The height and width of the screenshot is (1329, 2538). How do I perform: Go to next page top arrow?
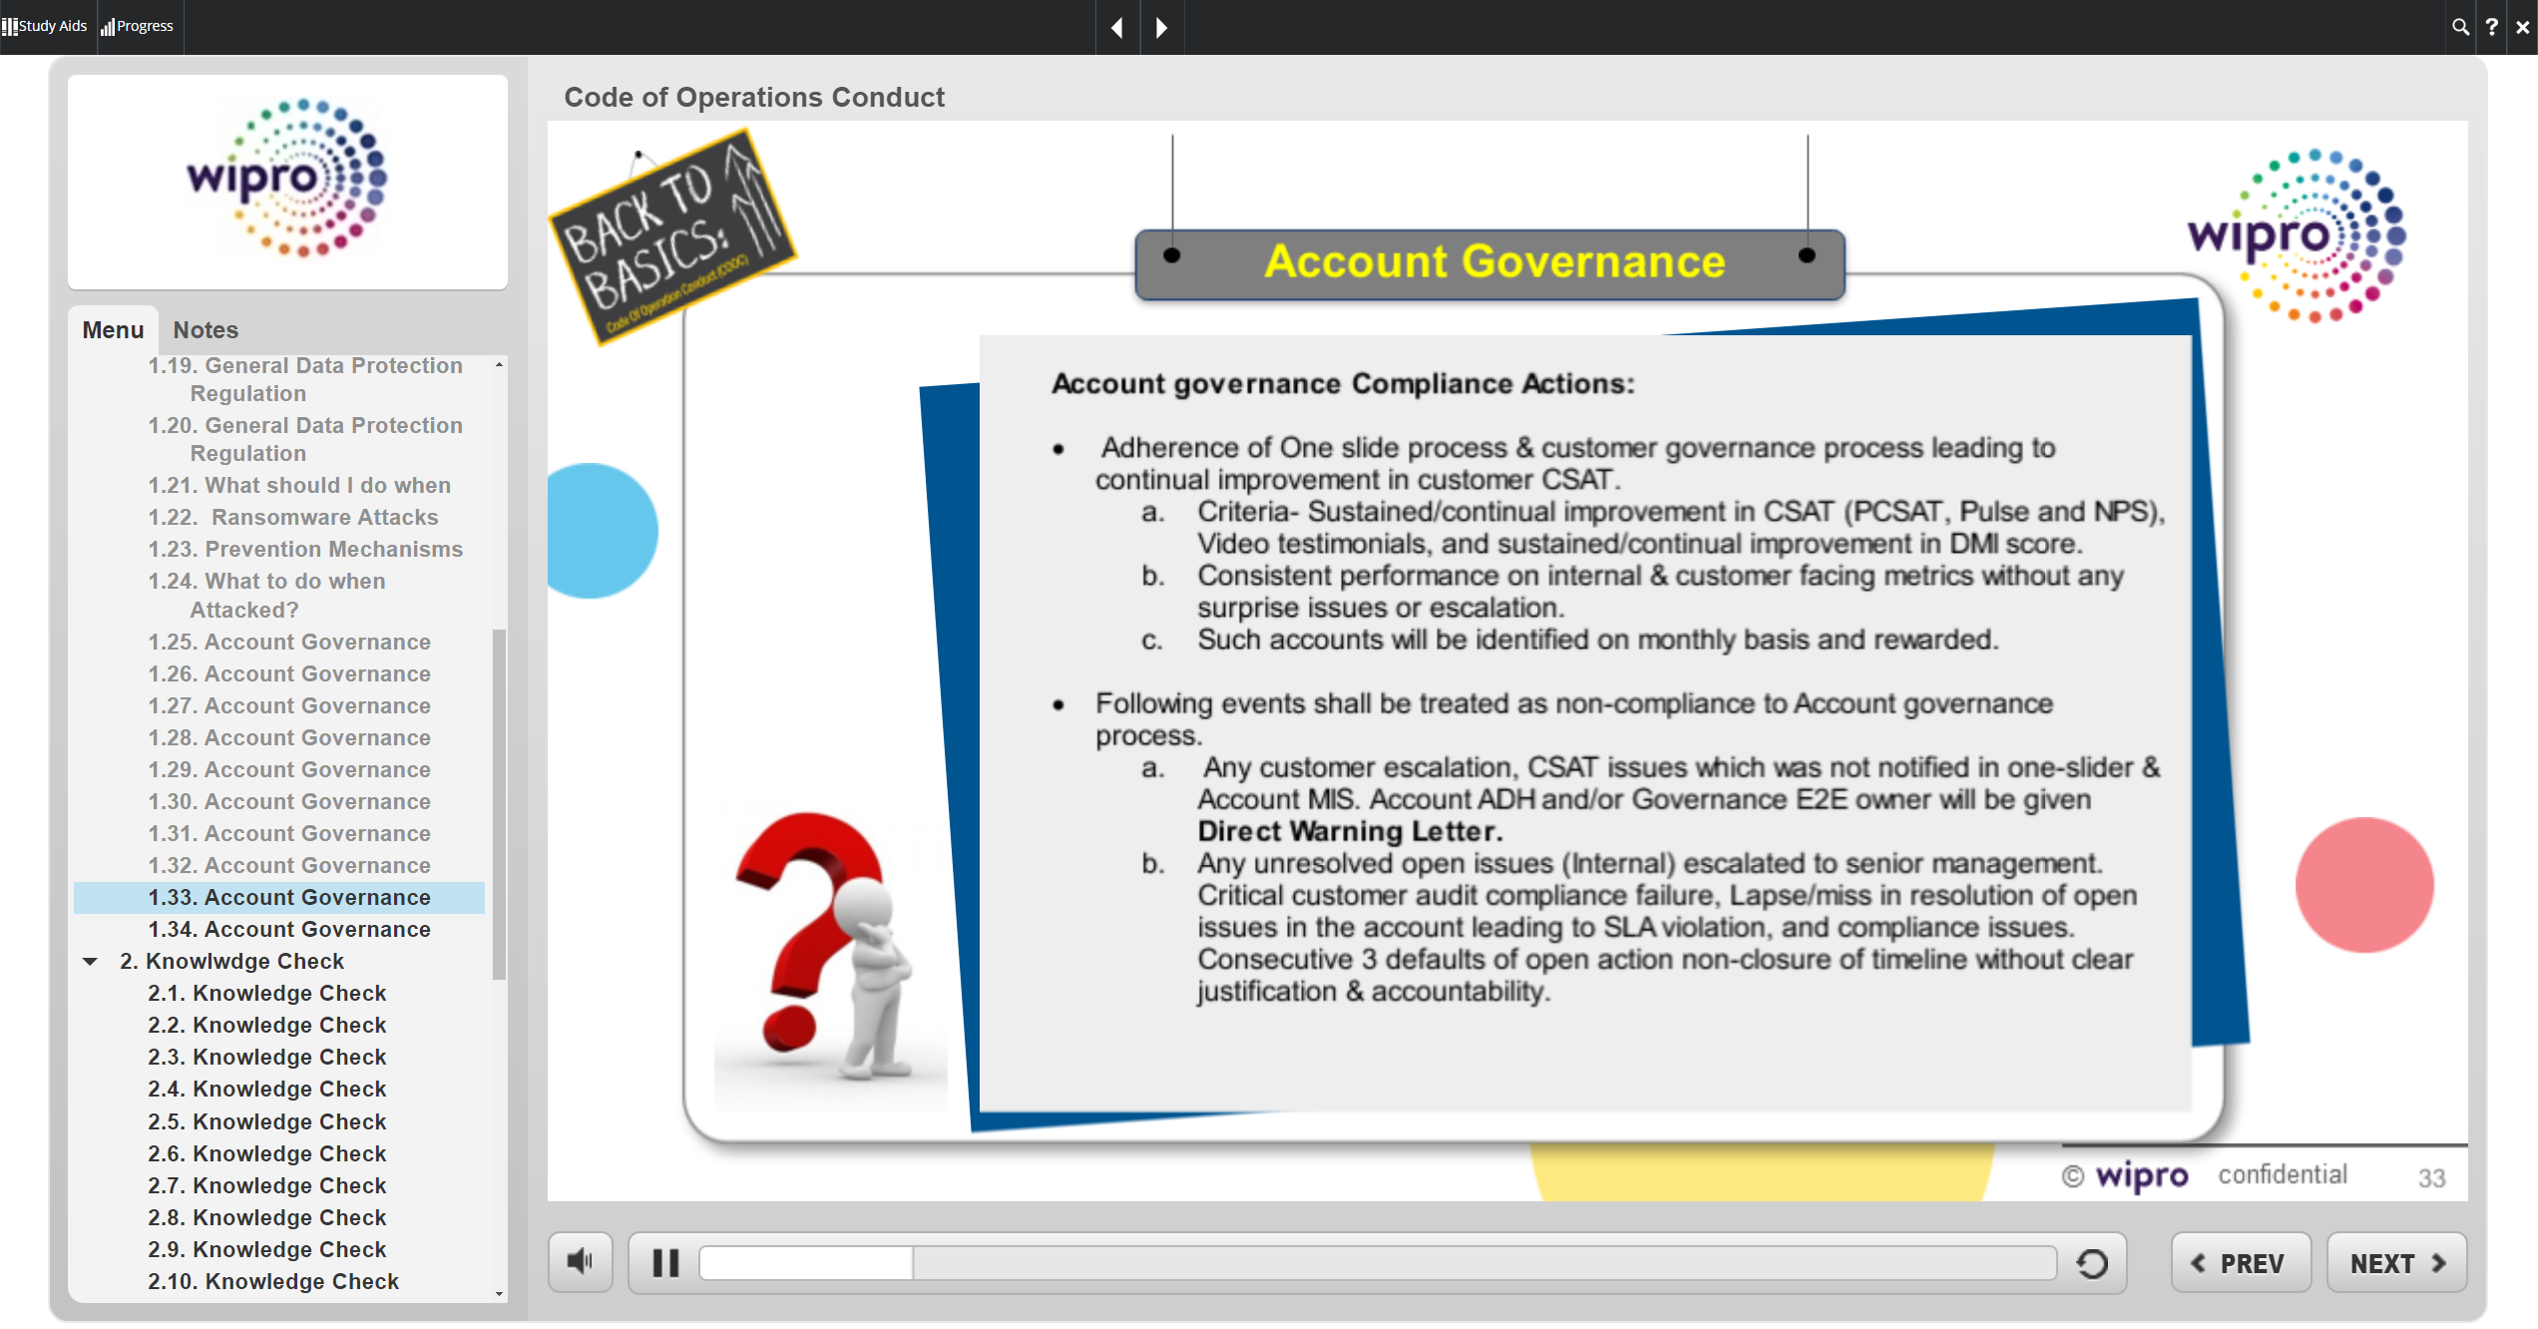click(1161, 27)
